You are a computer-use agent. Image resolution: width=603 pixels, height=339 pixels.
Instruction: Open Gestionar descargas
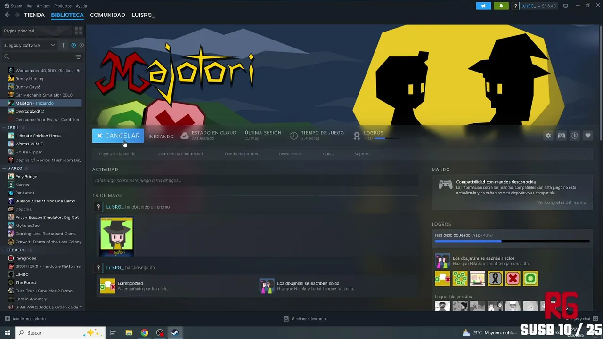coord(305,319)
